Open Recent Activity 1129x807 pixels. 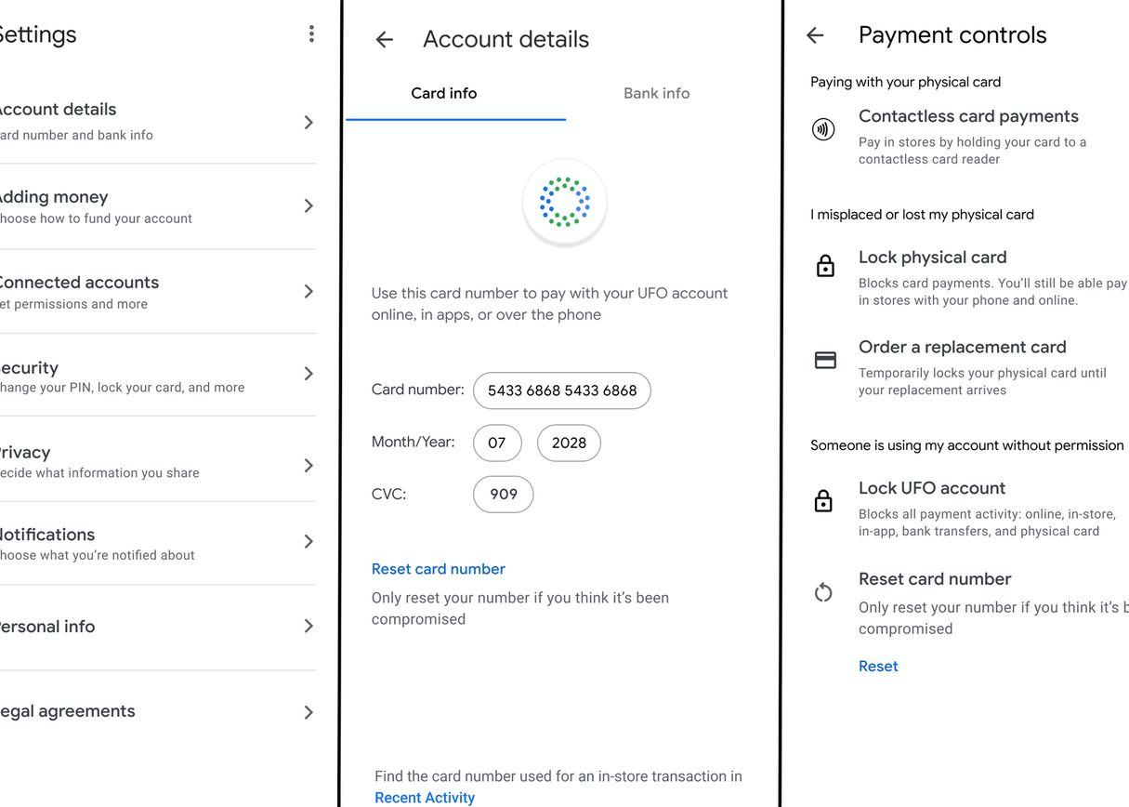click(424, 797)
